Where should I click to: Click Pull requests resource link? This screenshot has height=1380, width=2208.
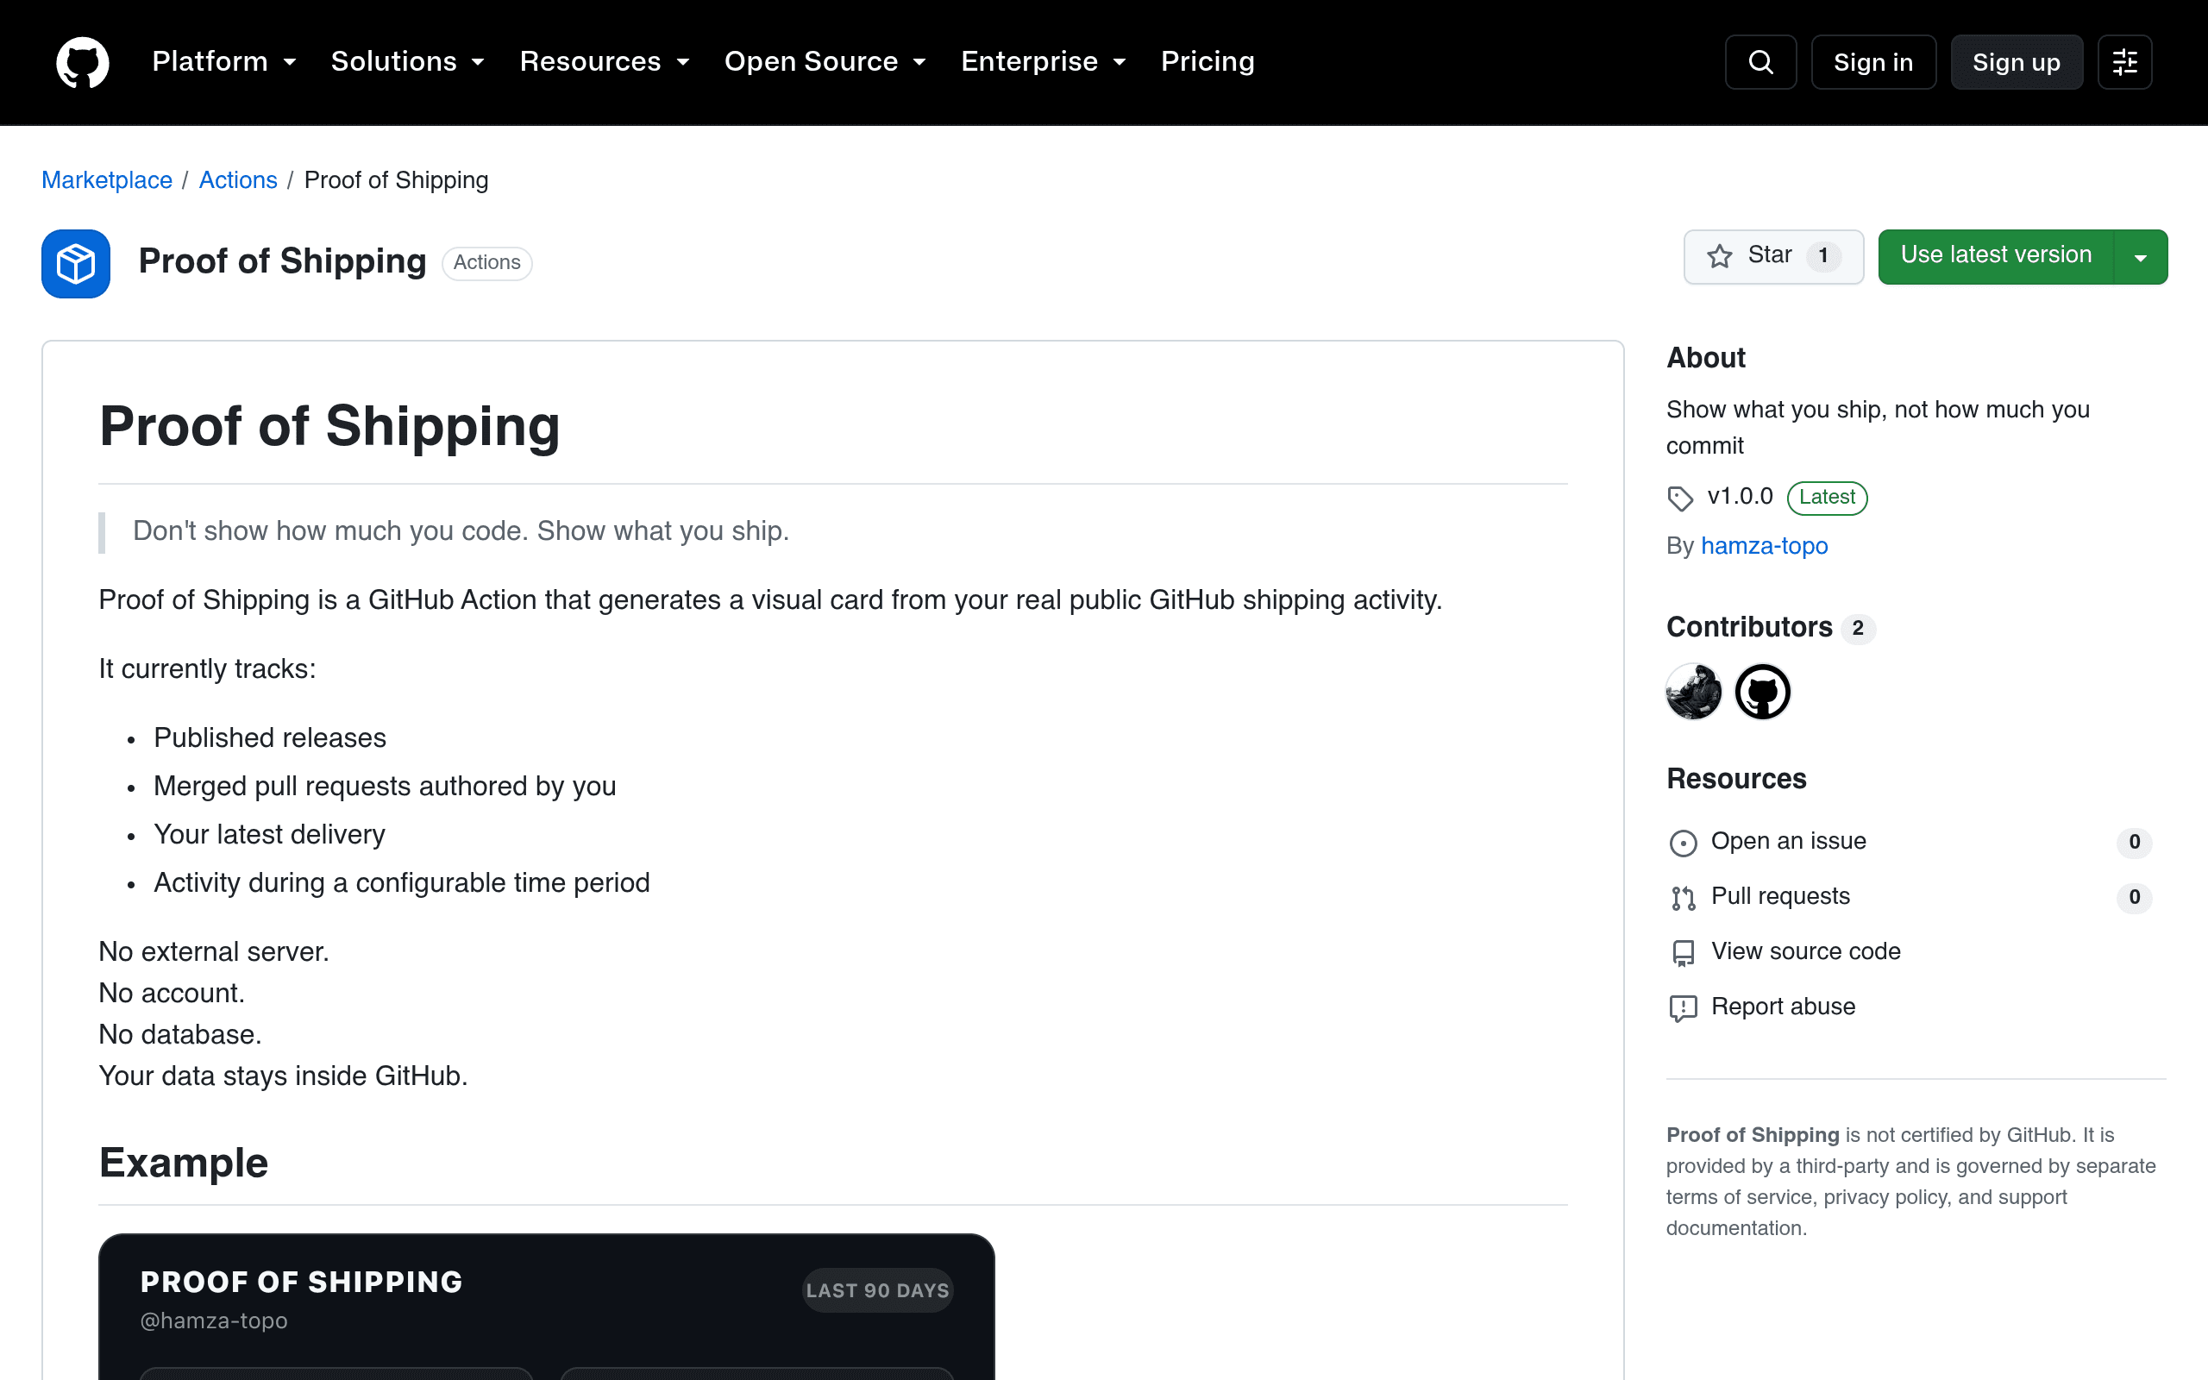pos(1780,896)
